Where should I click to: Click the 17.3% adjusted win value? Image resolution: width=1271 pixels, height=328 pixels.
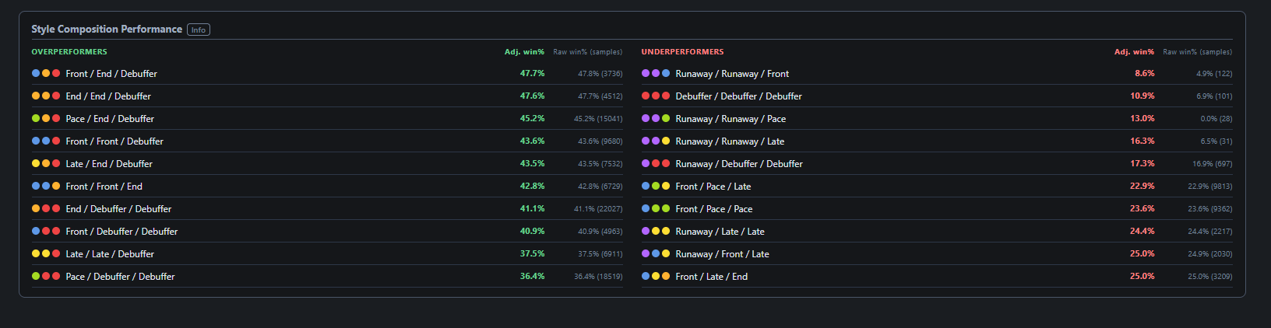1142,164
